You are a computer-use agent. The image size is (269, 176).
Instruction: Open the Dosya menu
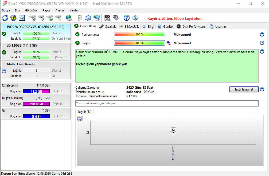pos(6,10)
